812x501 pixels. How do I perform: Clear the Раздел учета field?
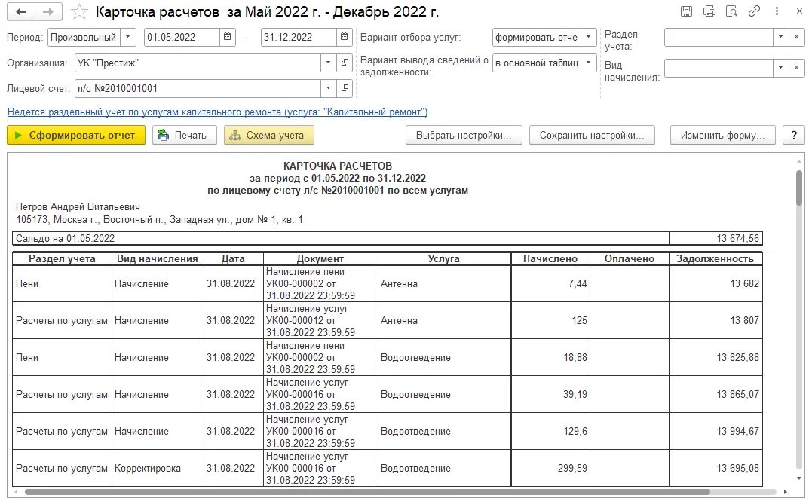(796, 37)
